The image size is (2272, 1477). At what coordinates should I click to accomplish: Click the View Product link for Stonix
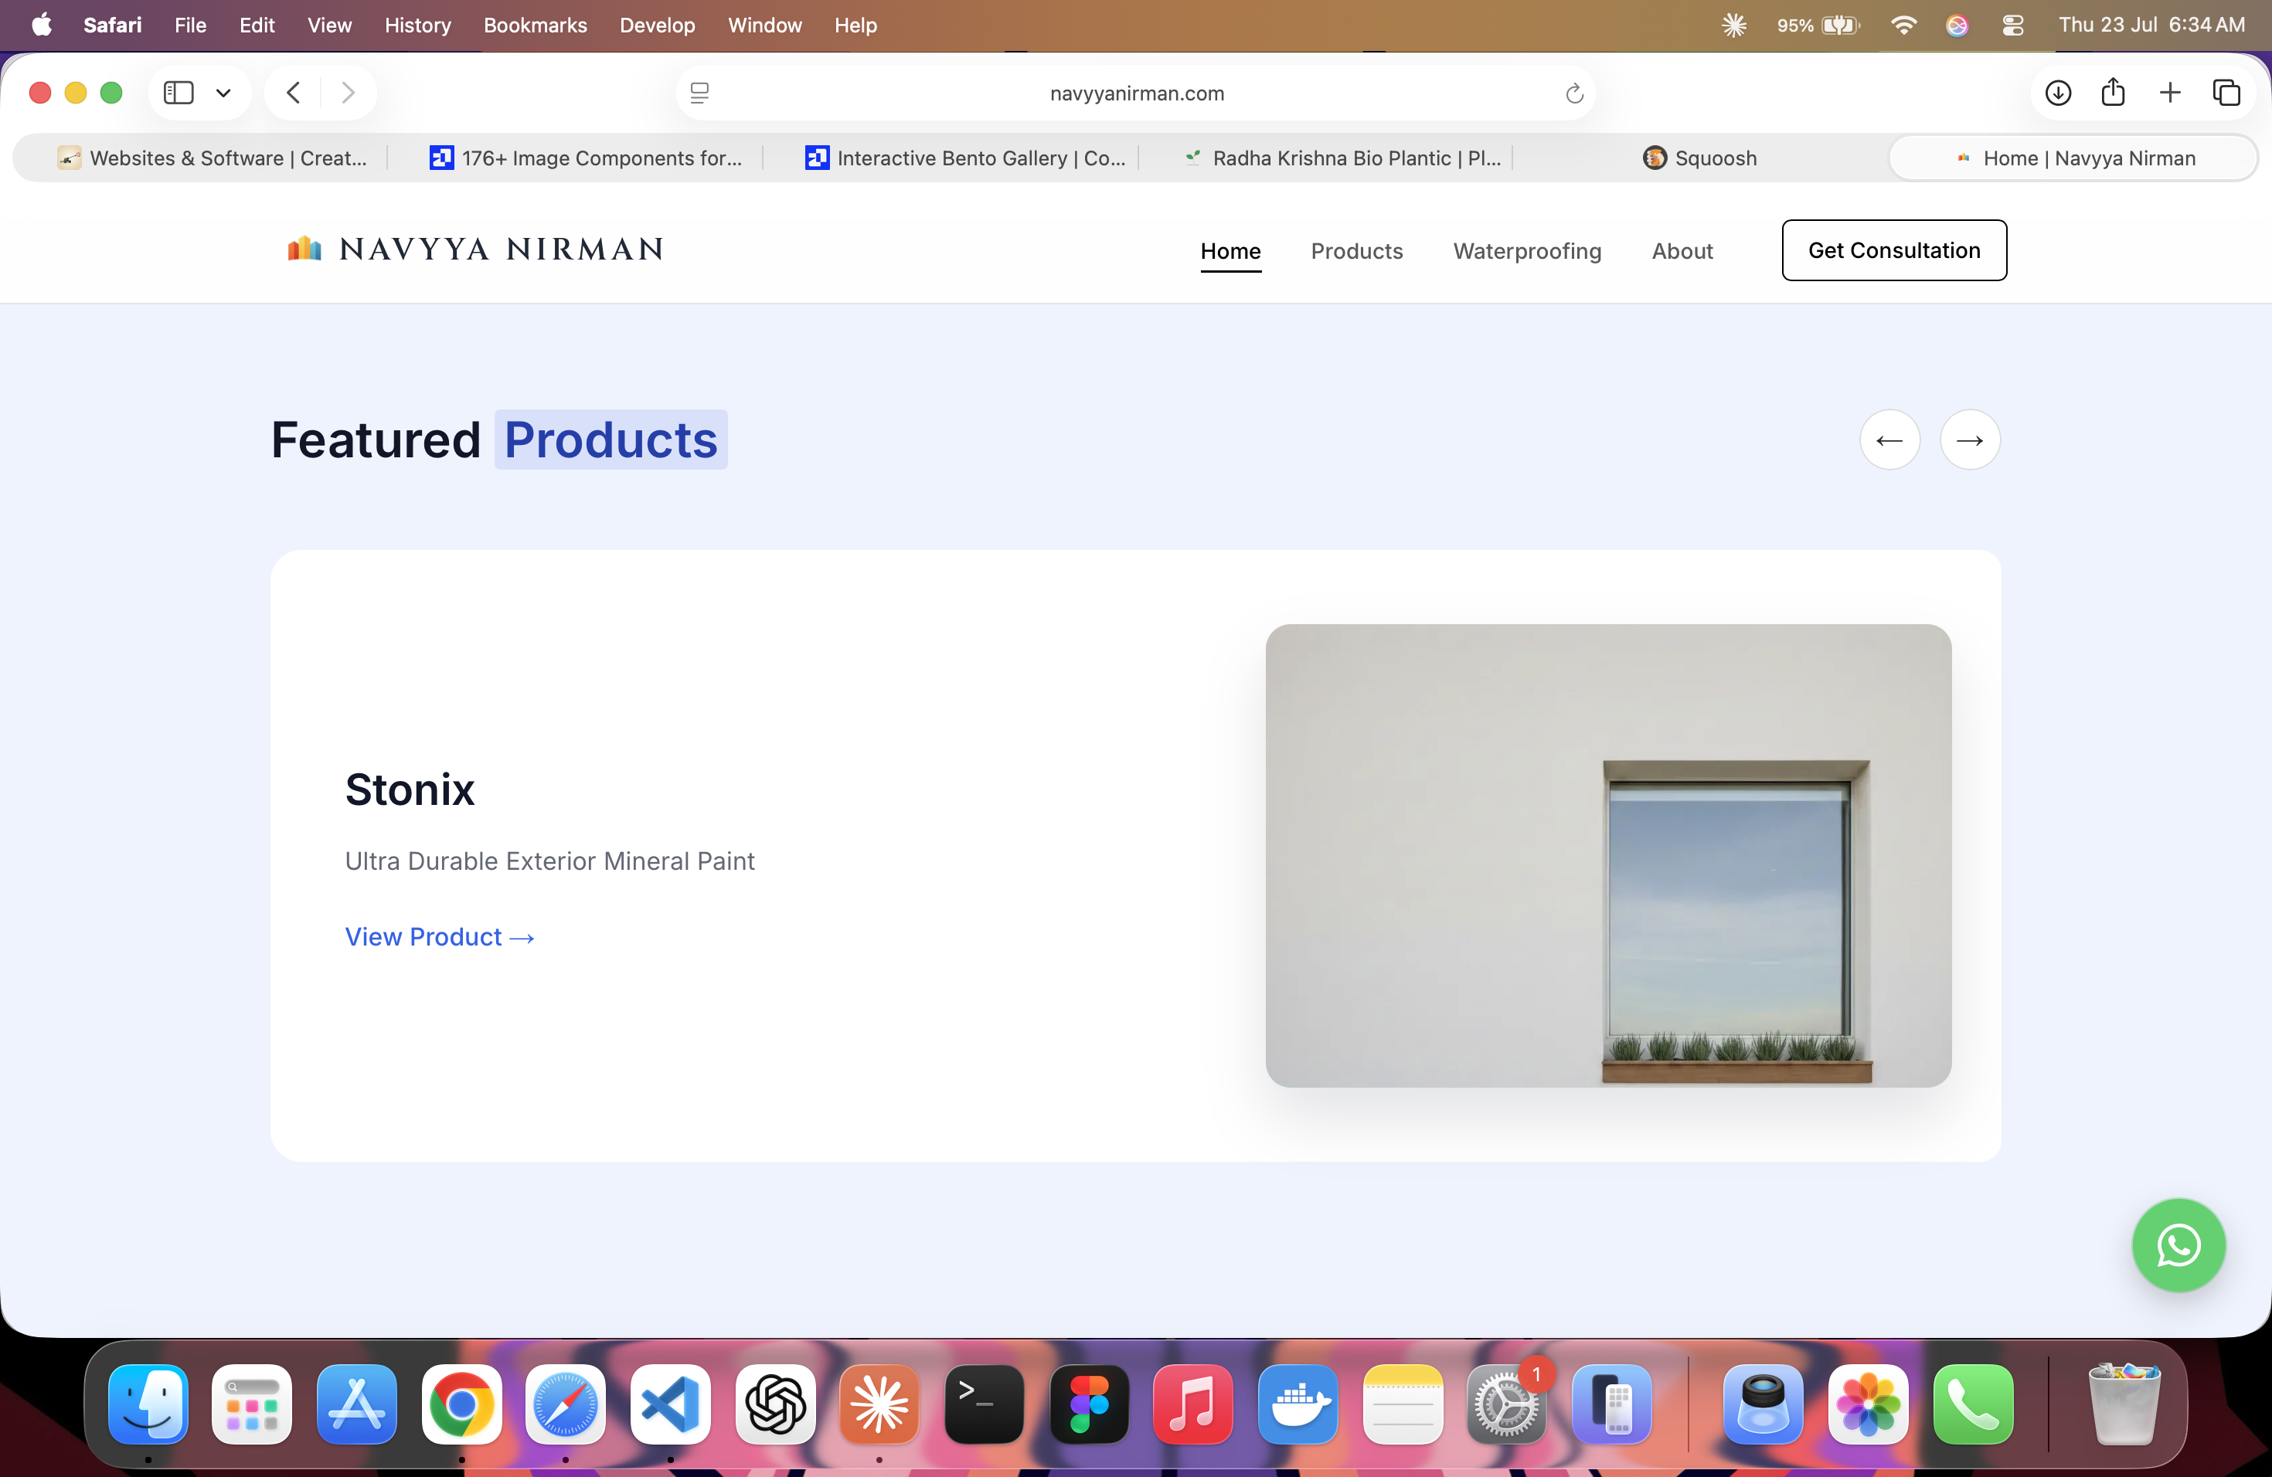pos(439,937)
